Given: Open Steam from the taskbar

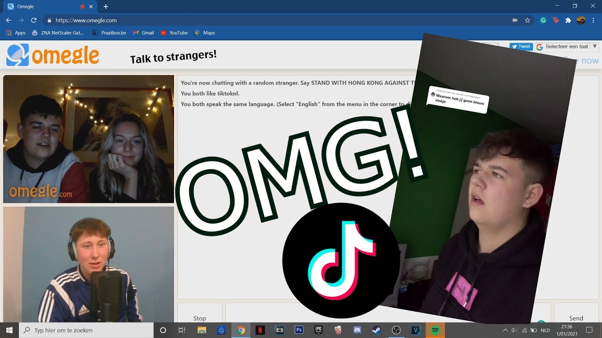Looking at the screenshot, I should coord(377,330).
